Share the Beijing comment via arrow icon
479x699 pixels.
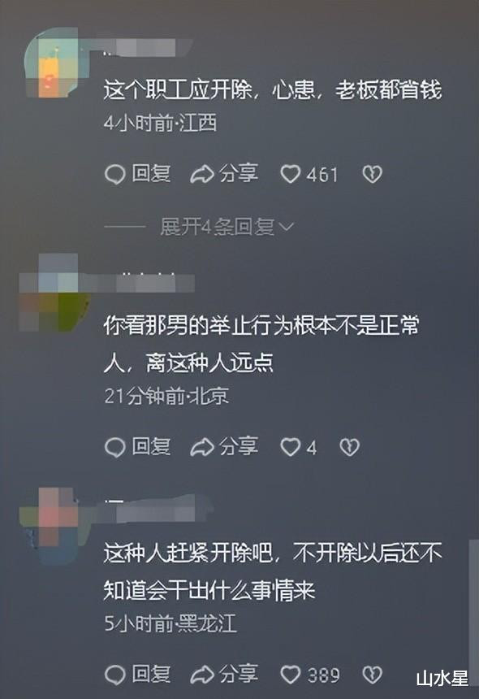(x=202, y=447)
